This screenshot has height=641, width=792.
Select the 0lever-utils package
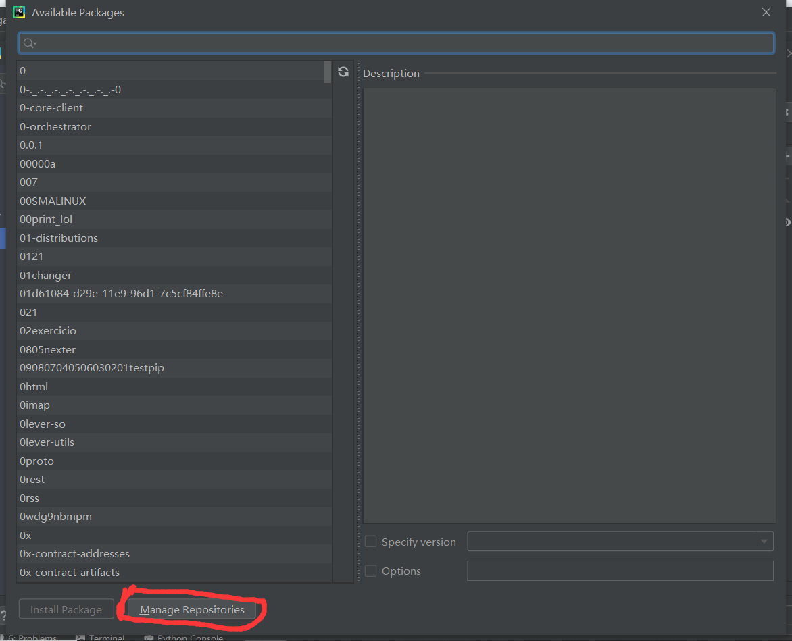point(174,442)
